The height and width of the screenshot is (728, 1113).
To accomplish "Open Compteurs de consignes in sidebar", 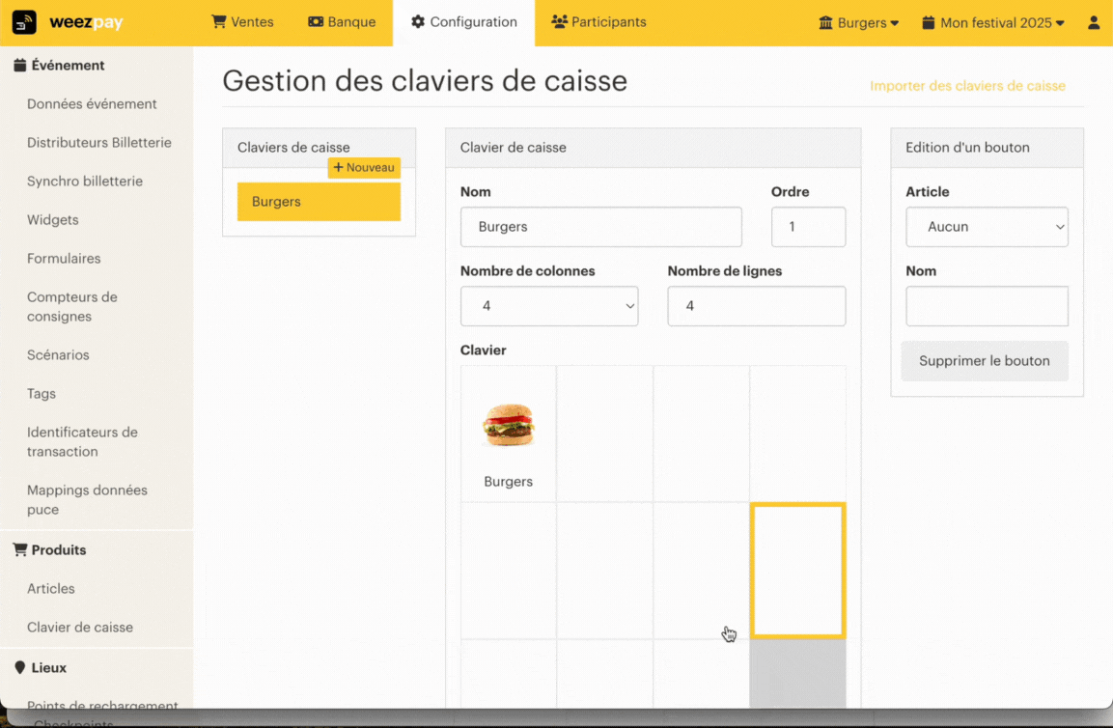I will coord(72,307).
